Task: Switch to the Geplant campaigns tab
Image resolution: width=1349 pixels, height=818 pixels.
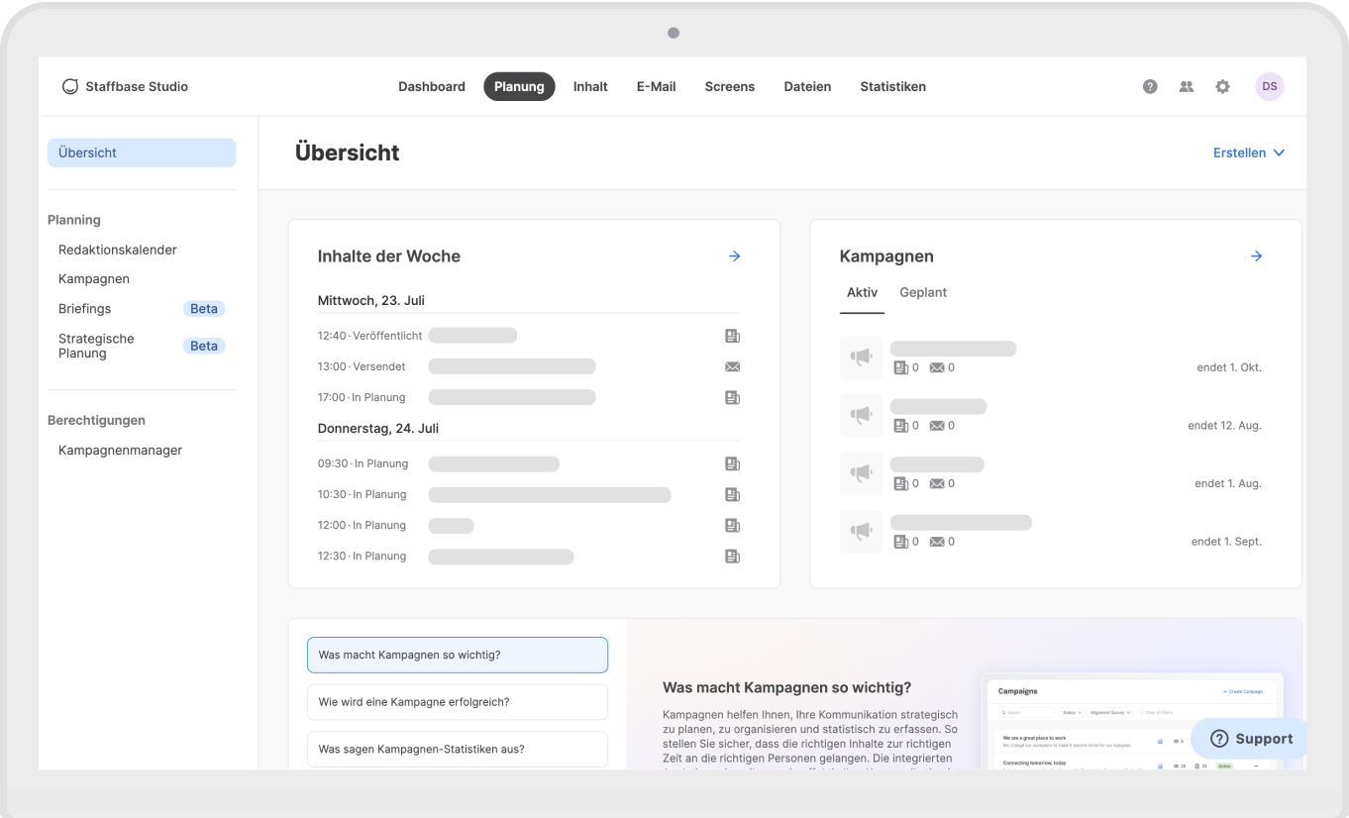Action: [x=923, y=293]
